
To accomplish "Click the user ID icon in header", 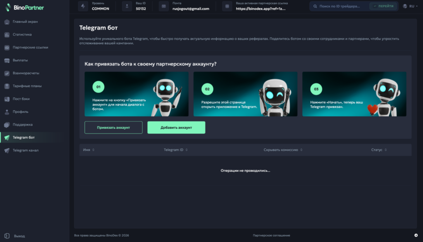I will click(127, 6).
